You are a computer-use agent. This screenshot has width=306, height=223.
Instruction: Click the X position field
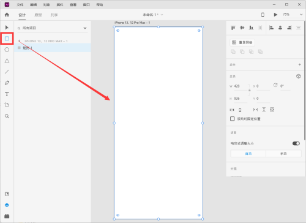[263, 86]
